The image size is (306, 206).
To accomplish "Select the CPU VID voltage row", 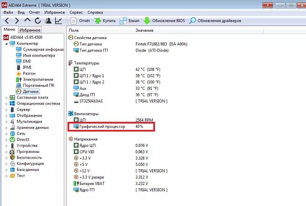I will [x=111, y=152].
